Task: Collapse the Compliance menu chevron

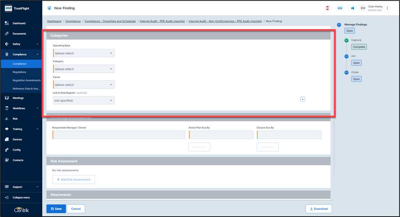Action: tap(37, 54)
